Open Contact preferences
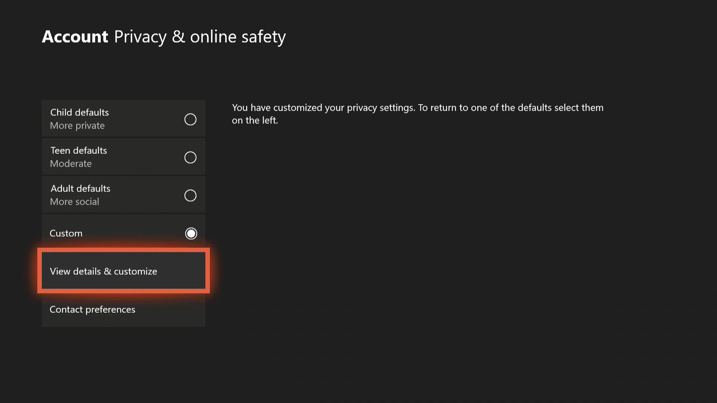Viewport: 717px width, 403px height. pyautogui.click(x=92, y=309)
